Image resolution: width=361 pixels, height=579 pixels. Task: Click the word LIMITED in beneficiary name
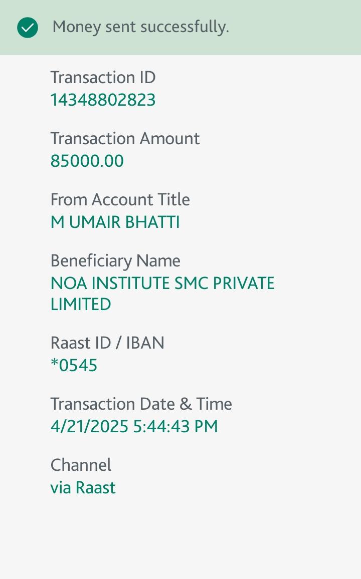coord(81,305)
